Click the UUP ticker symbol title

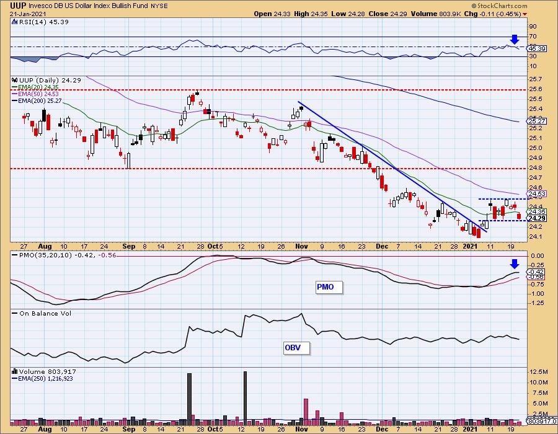click(18, 6)
